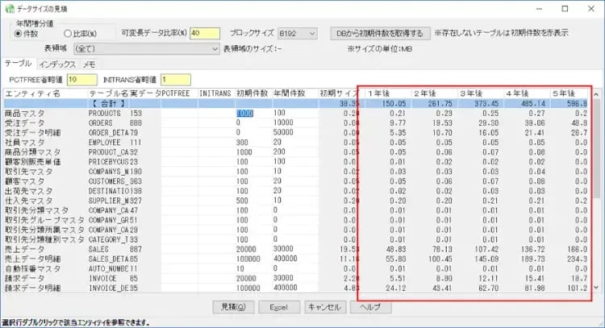605x328 pixels.
Task: Click the Excel export button
Action: (x=278, y=307)
